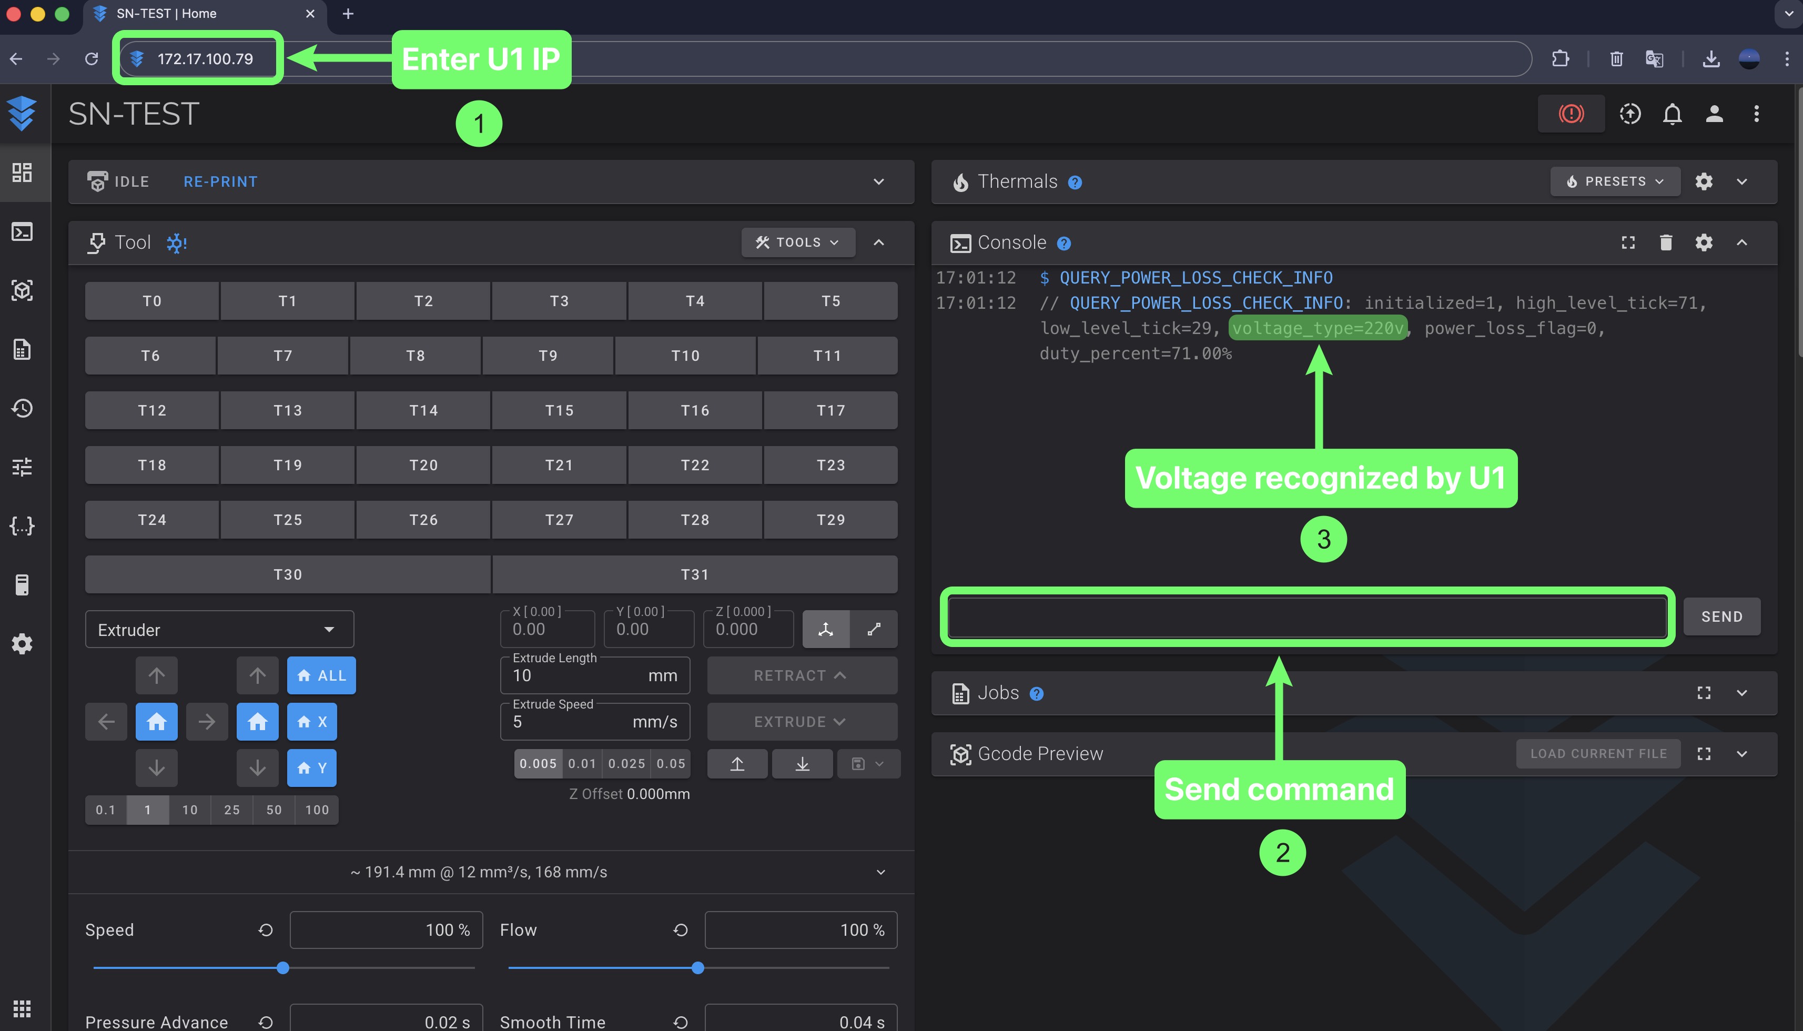The height and width of the screenshot is (1031, 1803).
Task: Clear console with trash icon
Action: (x=1666, y=243)
